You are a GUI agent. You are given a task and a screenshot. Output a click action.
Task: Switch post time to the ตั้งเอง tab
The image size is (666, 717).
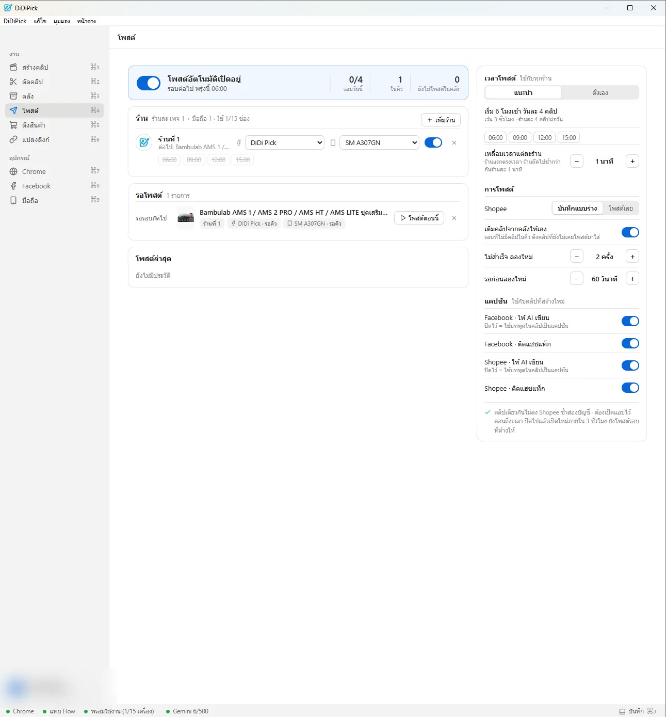pyautogui.click(x=600, y=93)
